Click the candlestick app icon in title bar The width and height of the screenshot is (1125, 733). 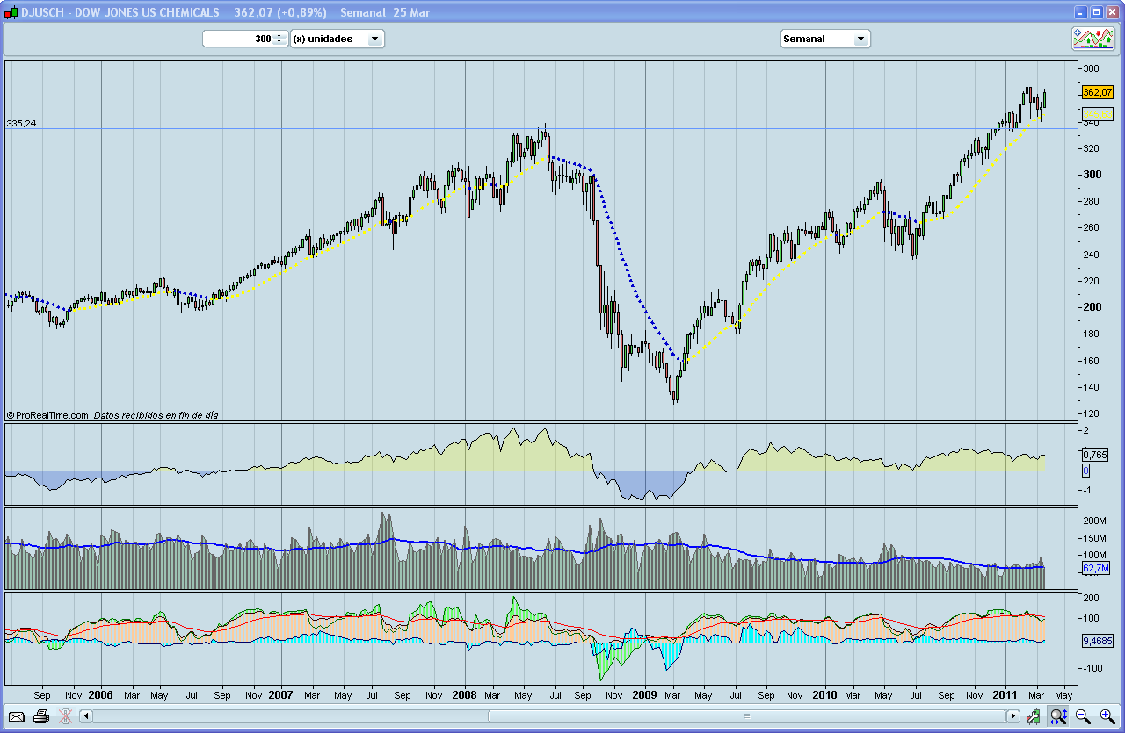(x=11, y=12)
